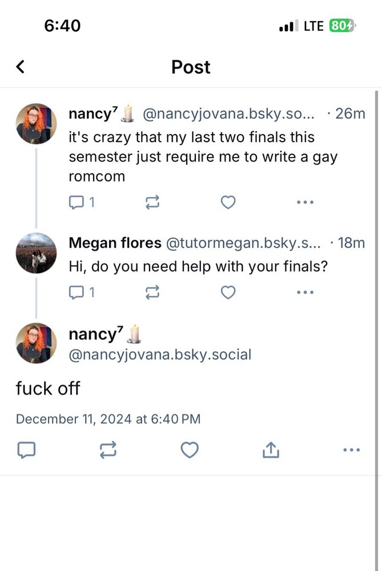This screenshot has height=571, width=382.
Task: Open more options on nancy's first post
Action: pos(305,202)
